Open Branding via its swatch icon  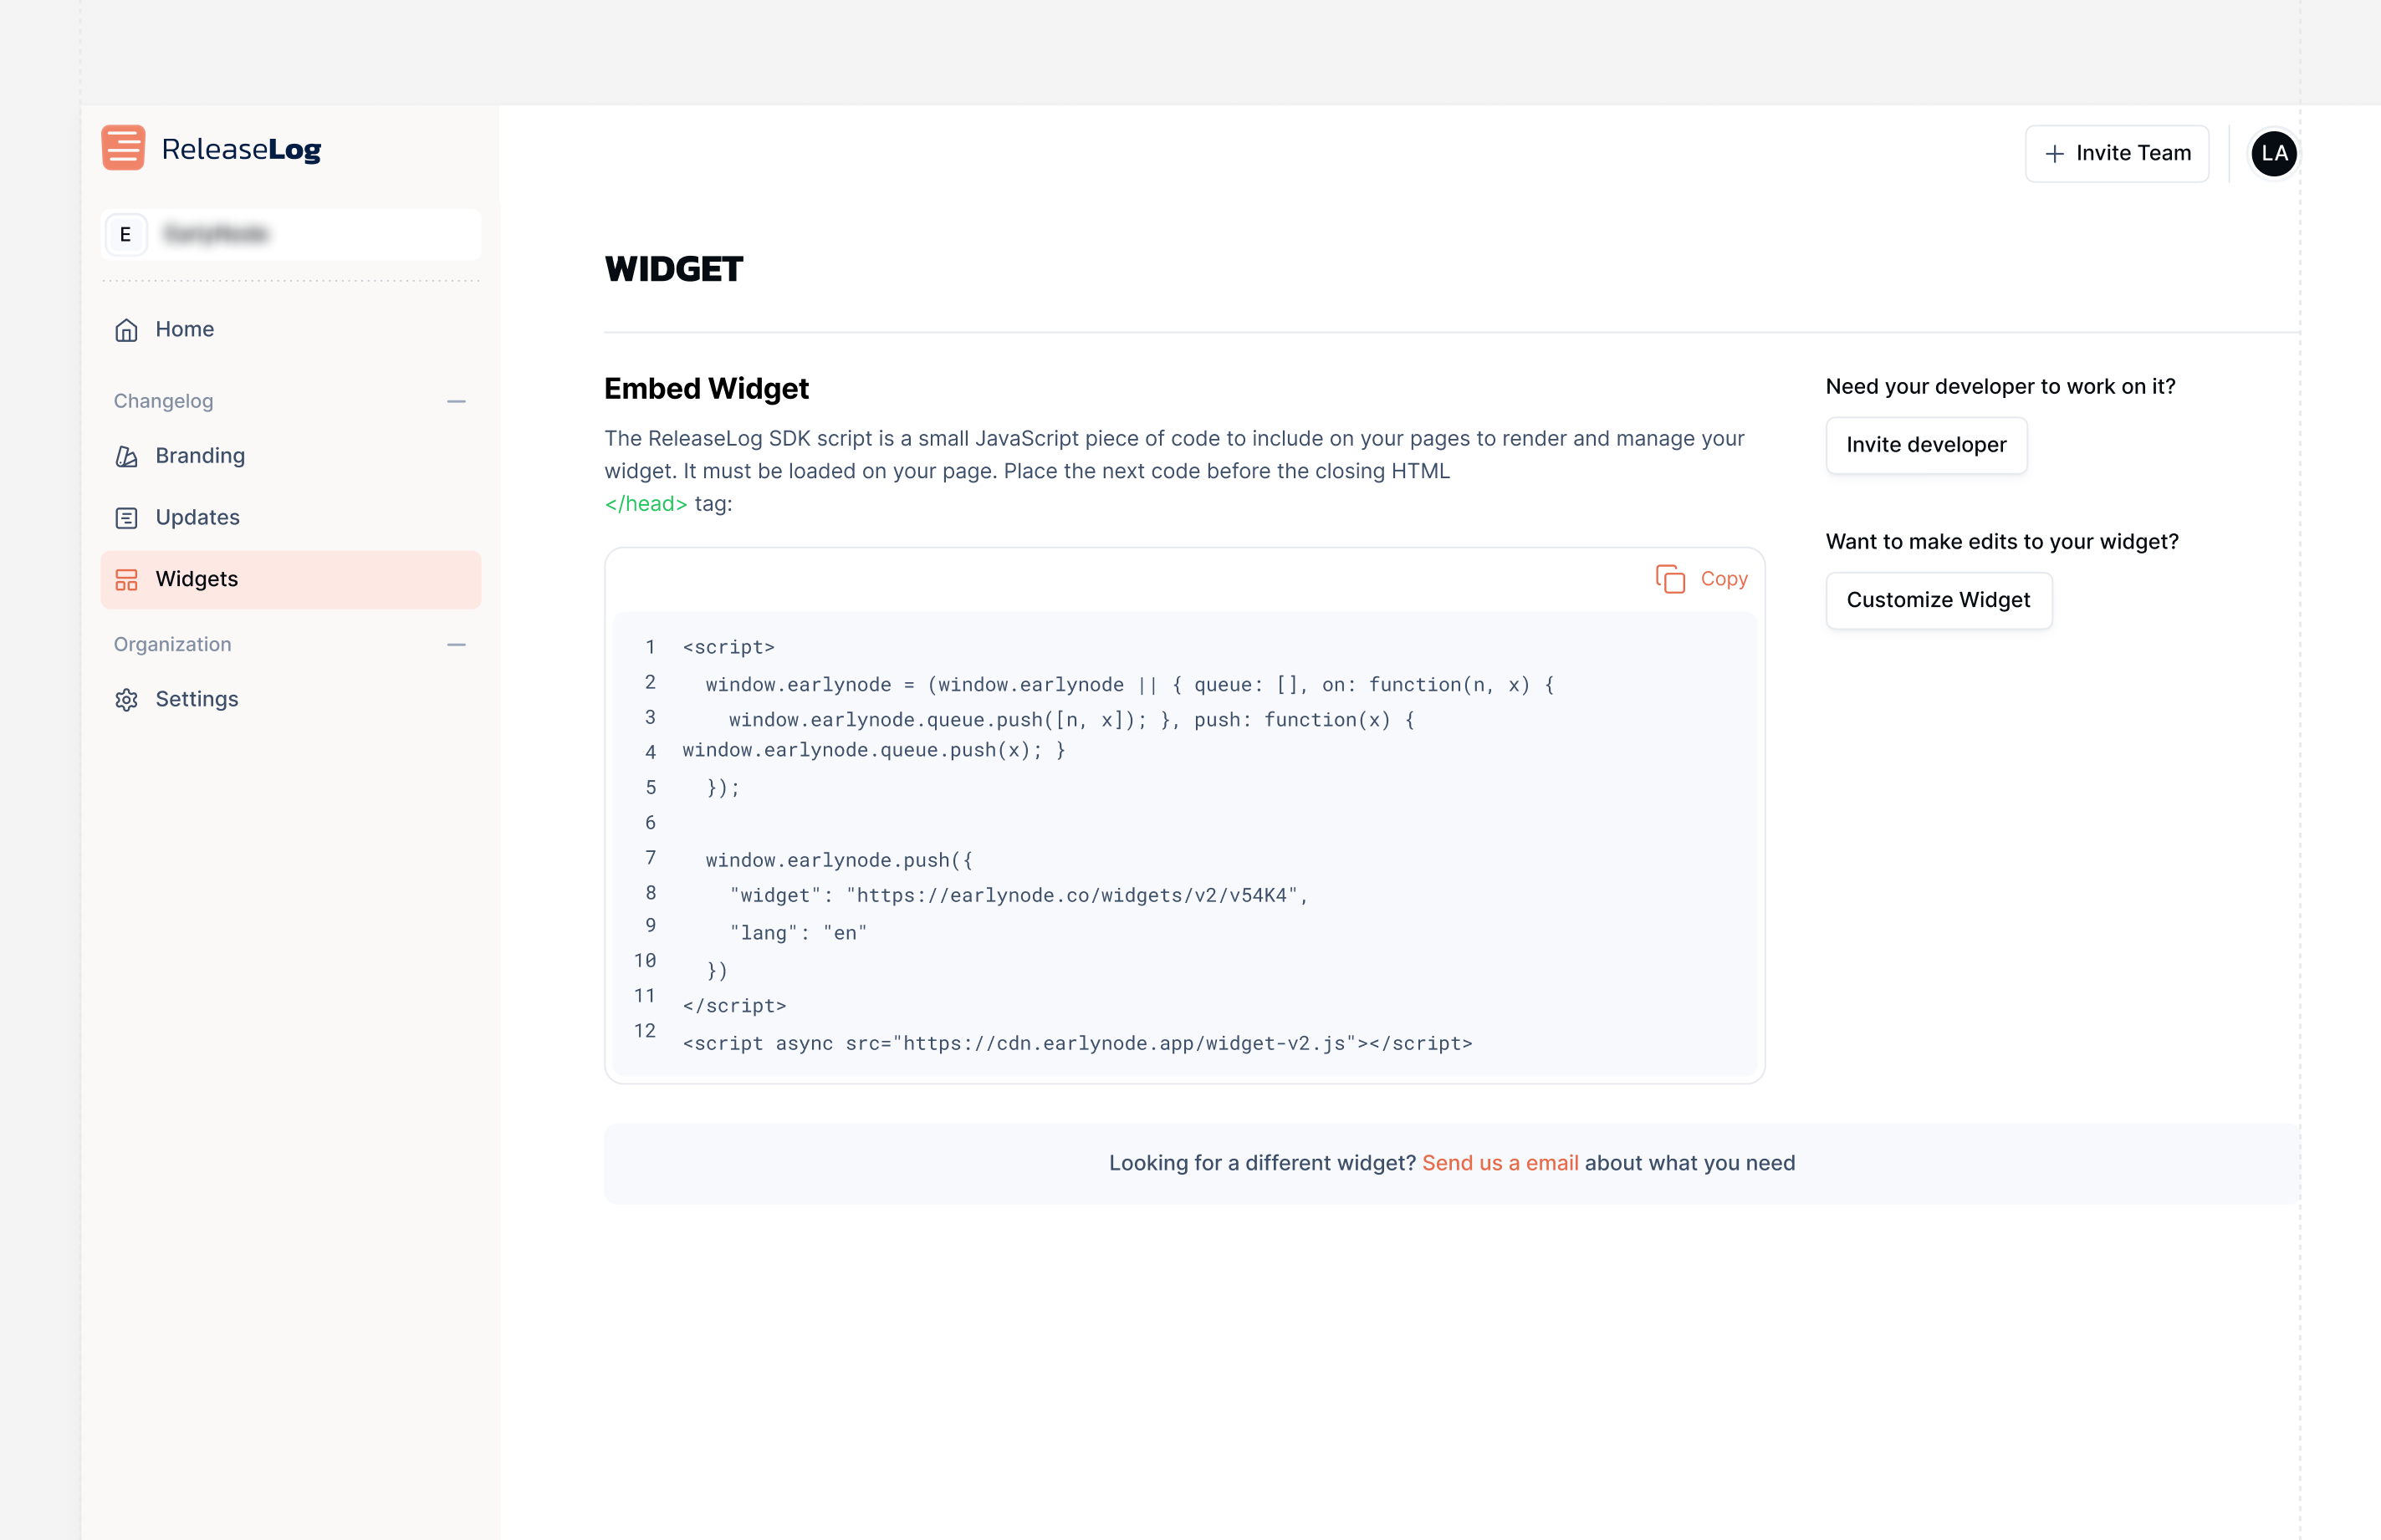click(127, 456)
